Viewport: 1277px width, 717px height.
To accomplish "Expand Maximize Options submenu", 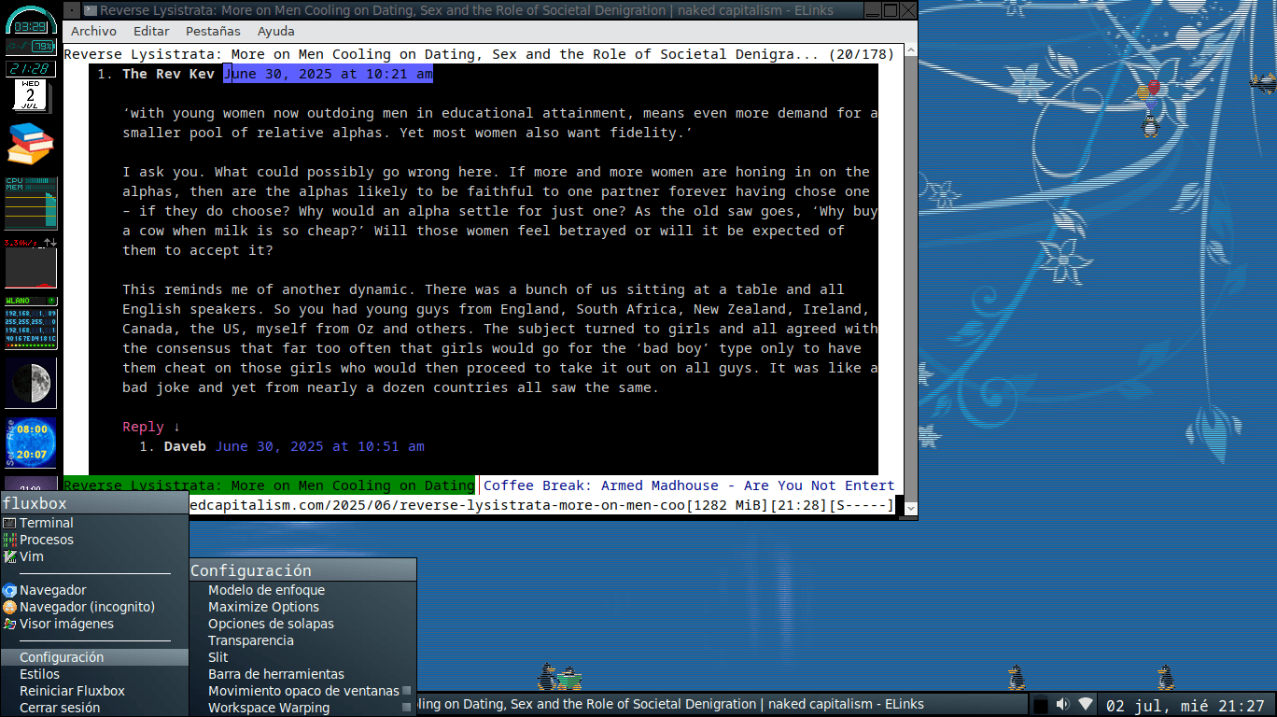I will pos(302,607).
